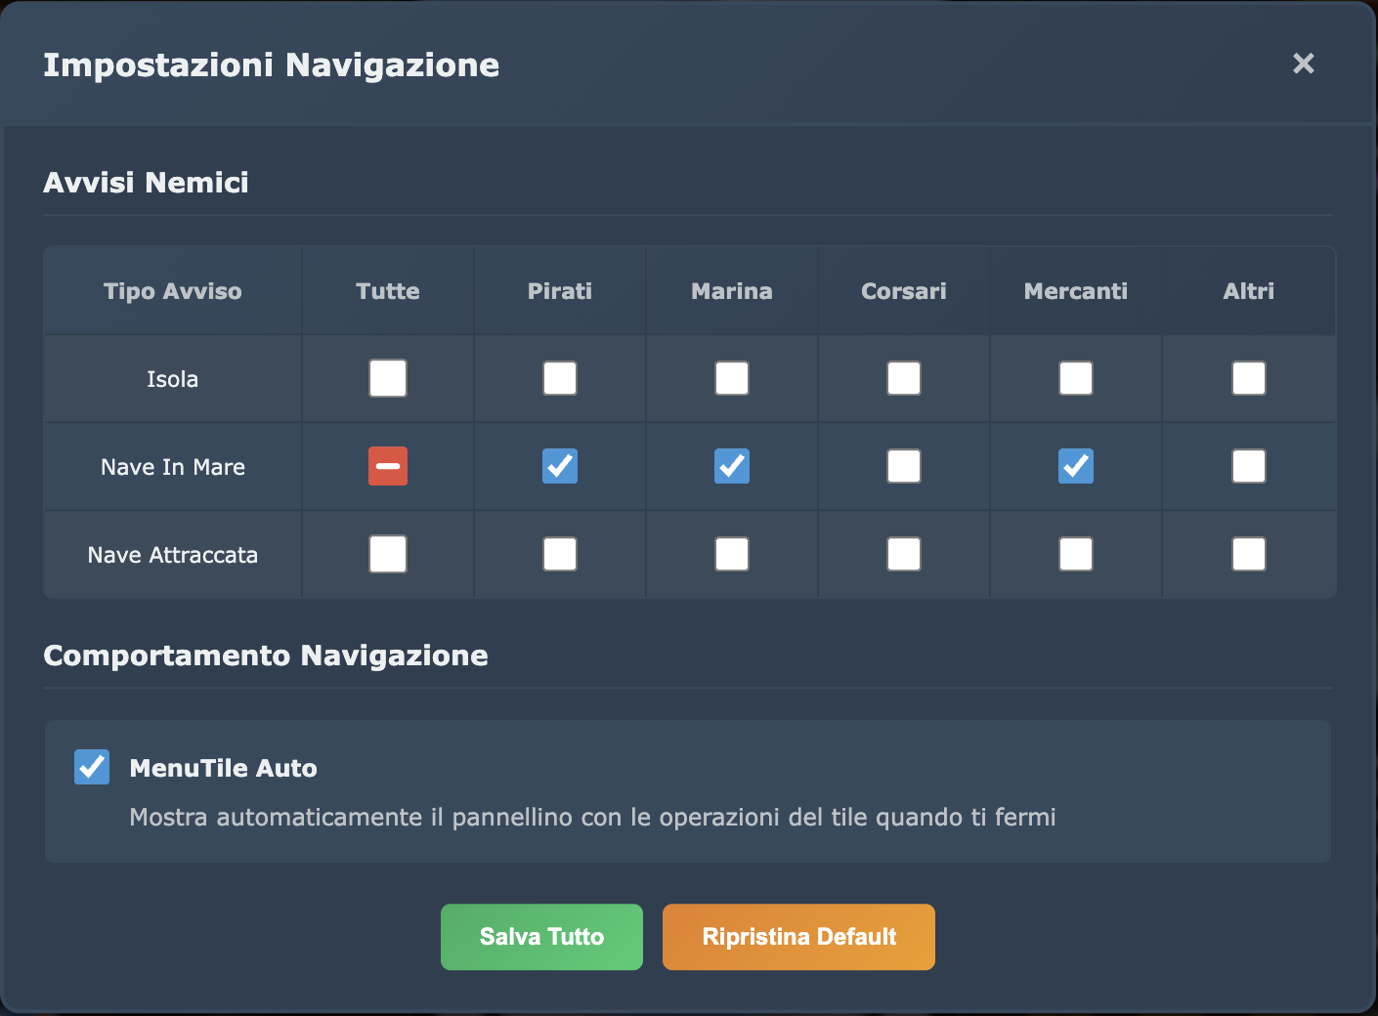Check Pirati alert for Nave Attraccata
1378x1016 pixels.
coord(559,554)
